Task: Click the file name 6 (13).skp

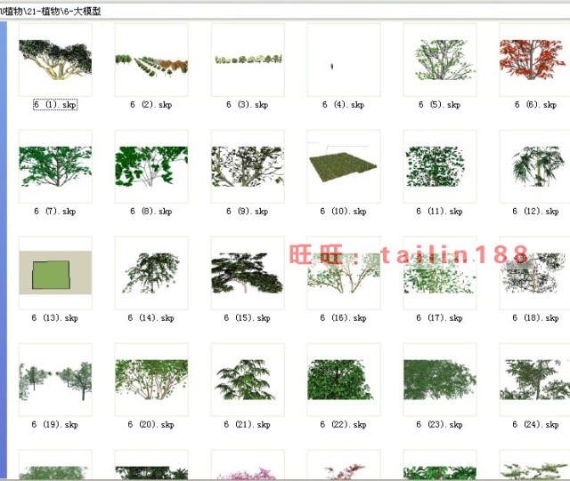Action: [x=55, y=318]
